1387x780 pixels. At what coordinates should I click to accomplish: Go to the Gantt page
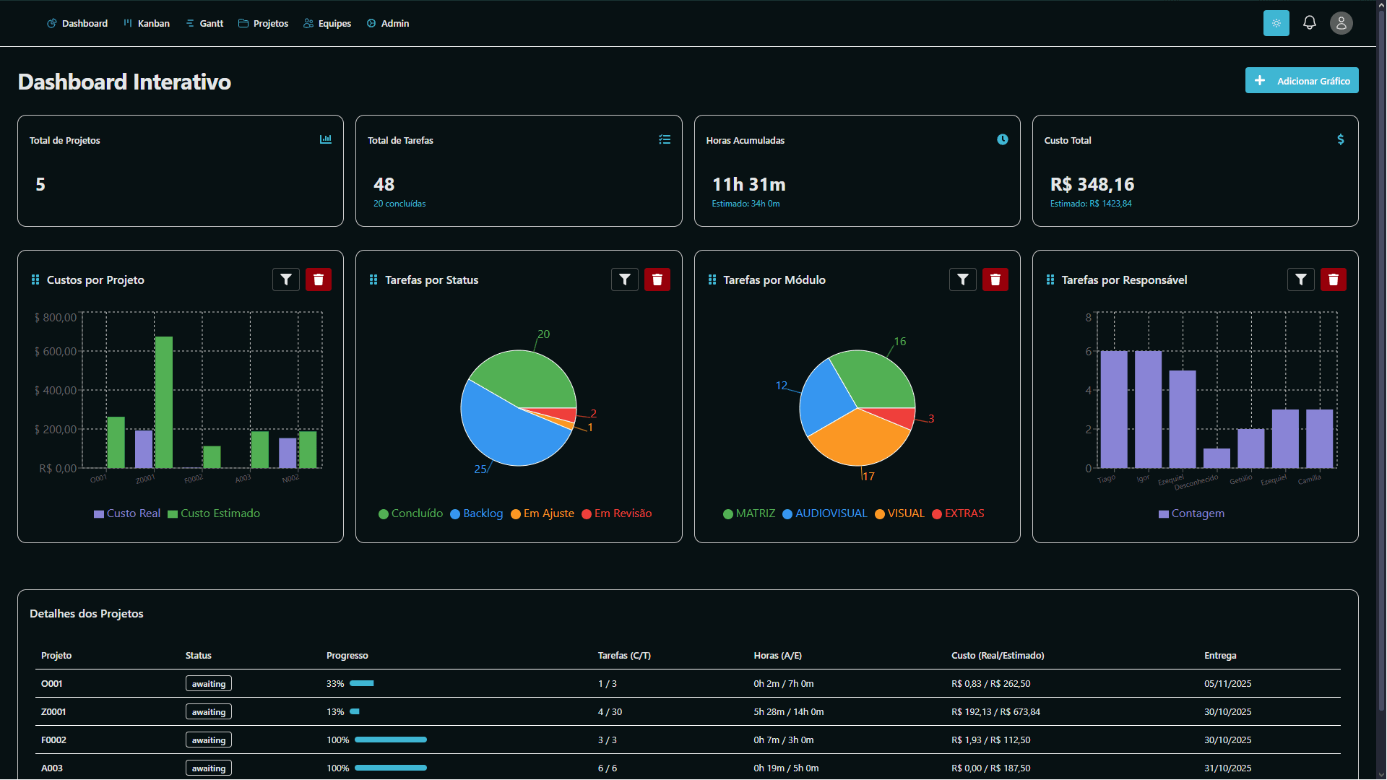[204, 23]
